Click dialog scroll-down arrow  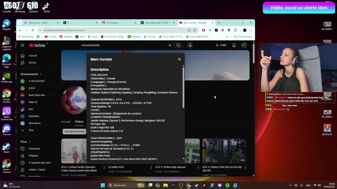[183, 159]
